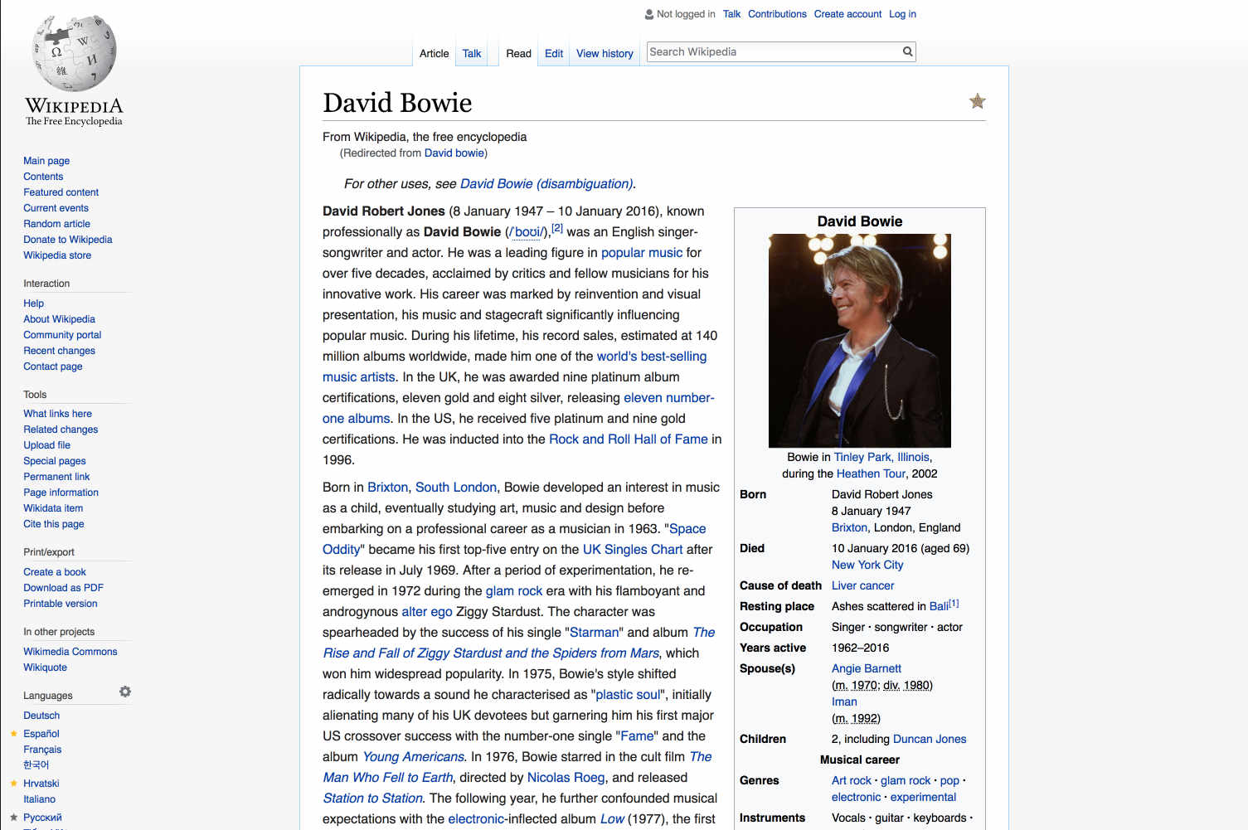1248x830 pixels.
Task: Open the Français language link
Action: (42, 750)
